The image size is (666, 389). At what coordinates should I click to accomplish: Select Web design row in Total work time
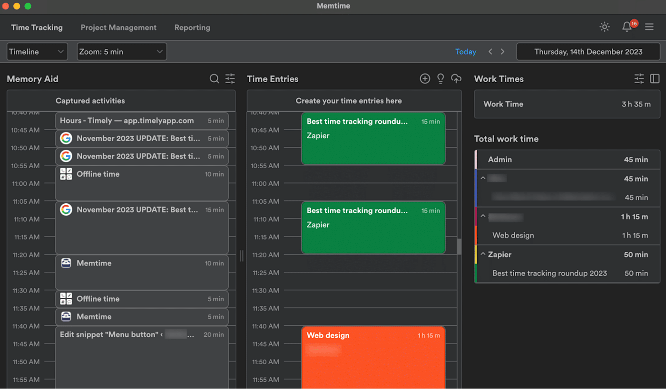[567, 235]
